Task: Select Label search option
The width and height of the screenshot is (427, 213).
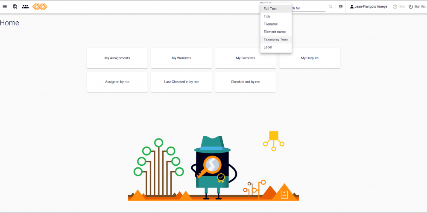Action: (276, 47)
